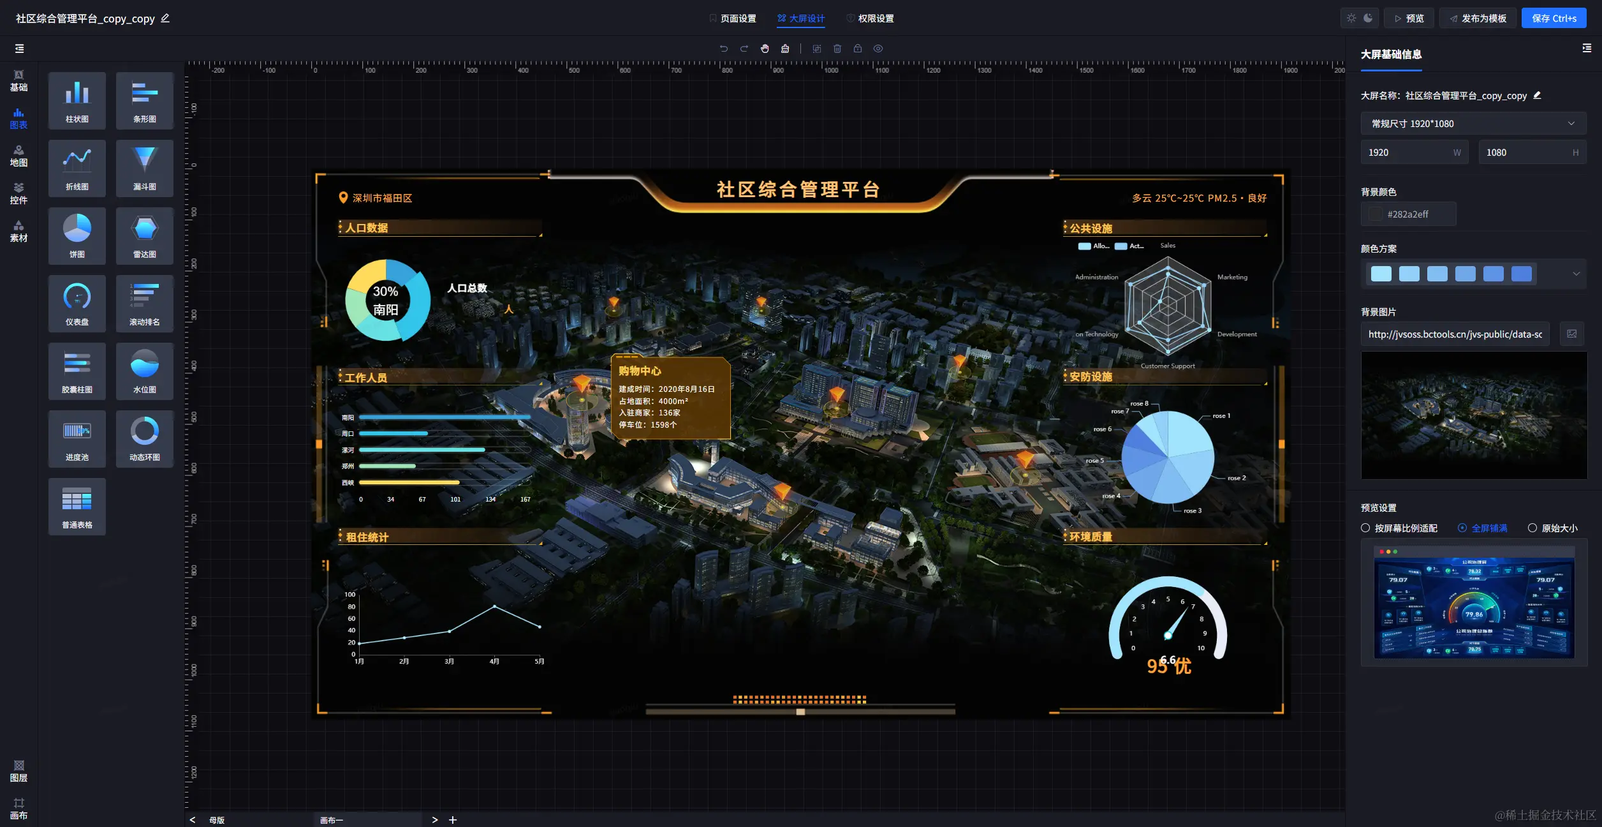Select 全屏铺满 preview option
Image resolution: width=1602 pixels, height=827 pixels.
[x=1462, y=528]
